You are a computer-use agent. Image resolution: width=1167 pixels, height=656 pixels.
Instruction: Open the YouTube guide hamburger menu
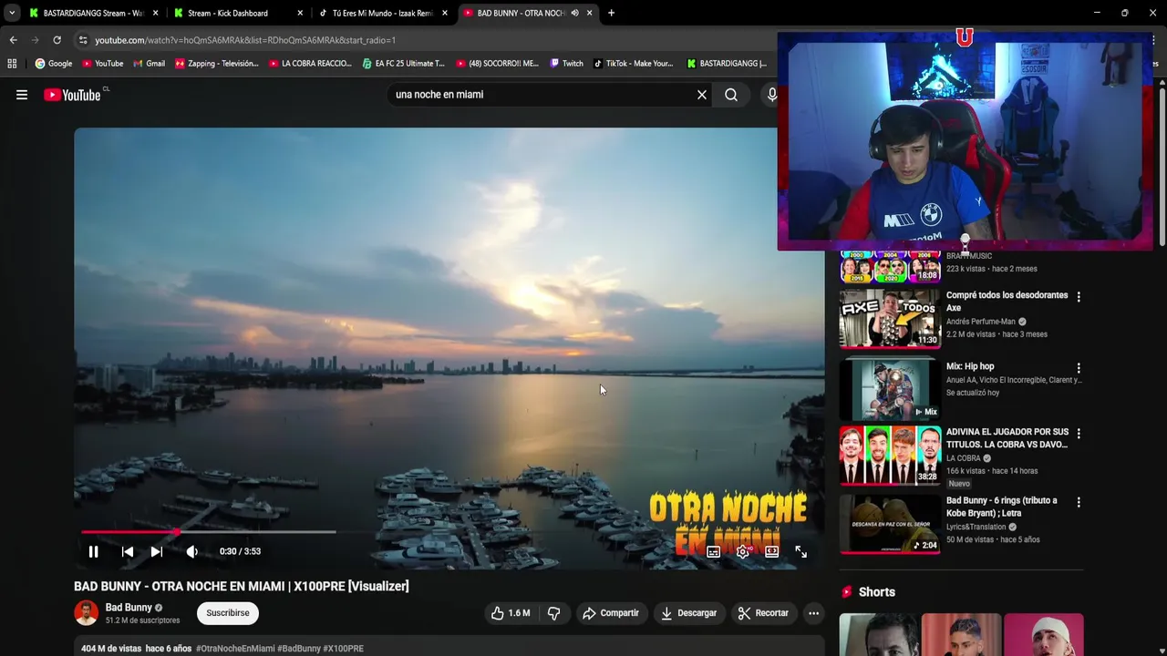[22, 95]
